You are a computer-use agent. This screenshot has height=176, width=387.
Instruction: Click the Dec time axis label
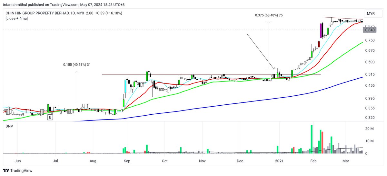(x=240, y=160)
